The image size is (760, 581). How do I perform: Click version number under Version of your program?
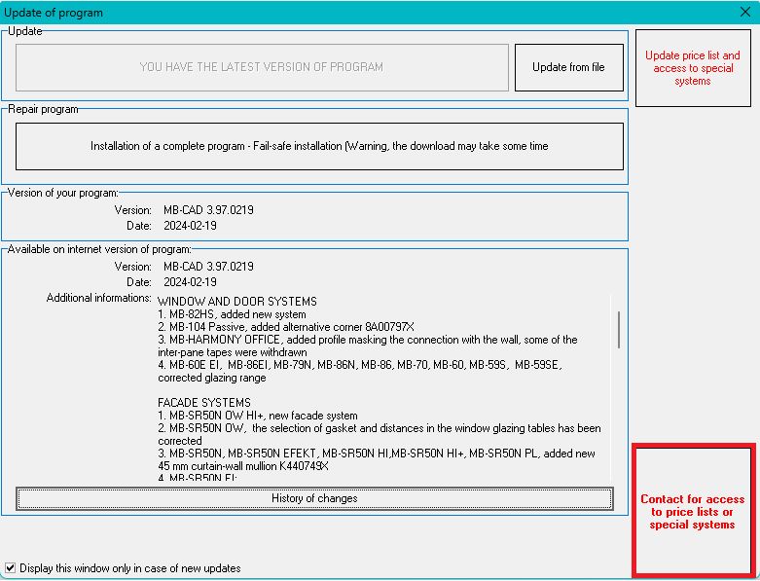(x=208, y=210)
